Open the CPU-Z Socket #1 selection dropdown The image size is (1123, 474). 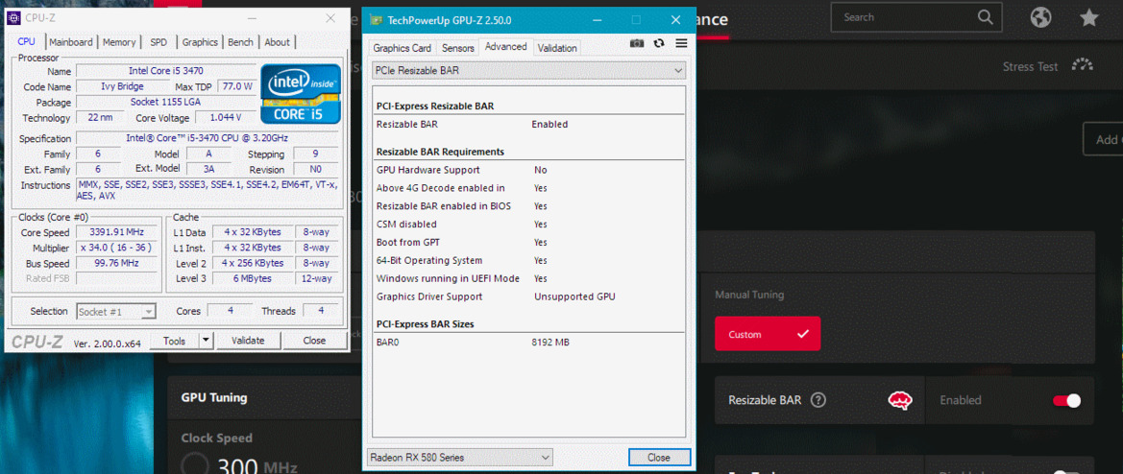click(116, 311)
